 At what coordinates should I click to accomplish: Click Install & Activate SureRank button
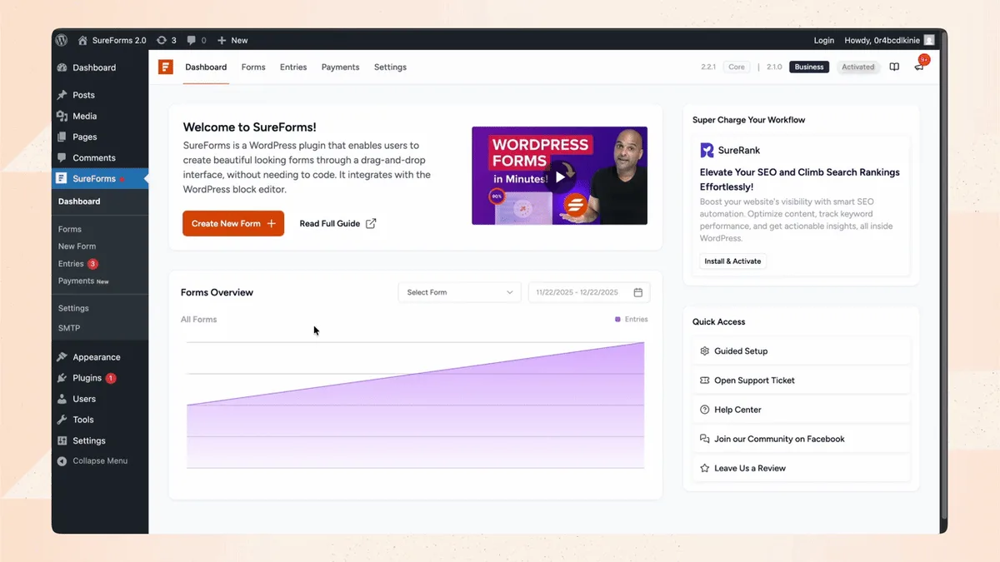733,261
